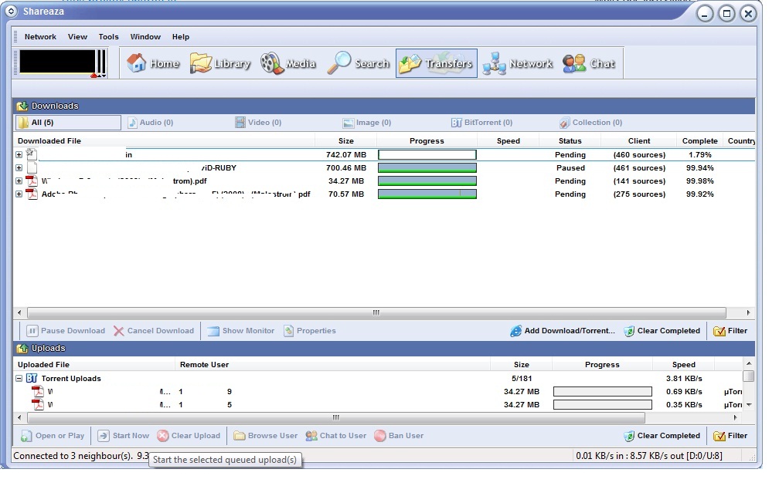779x486 pixels.
Task: Click the Pause Download button
Action: click(66, 331)
